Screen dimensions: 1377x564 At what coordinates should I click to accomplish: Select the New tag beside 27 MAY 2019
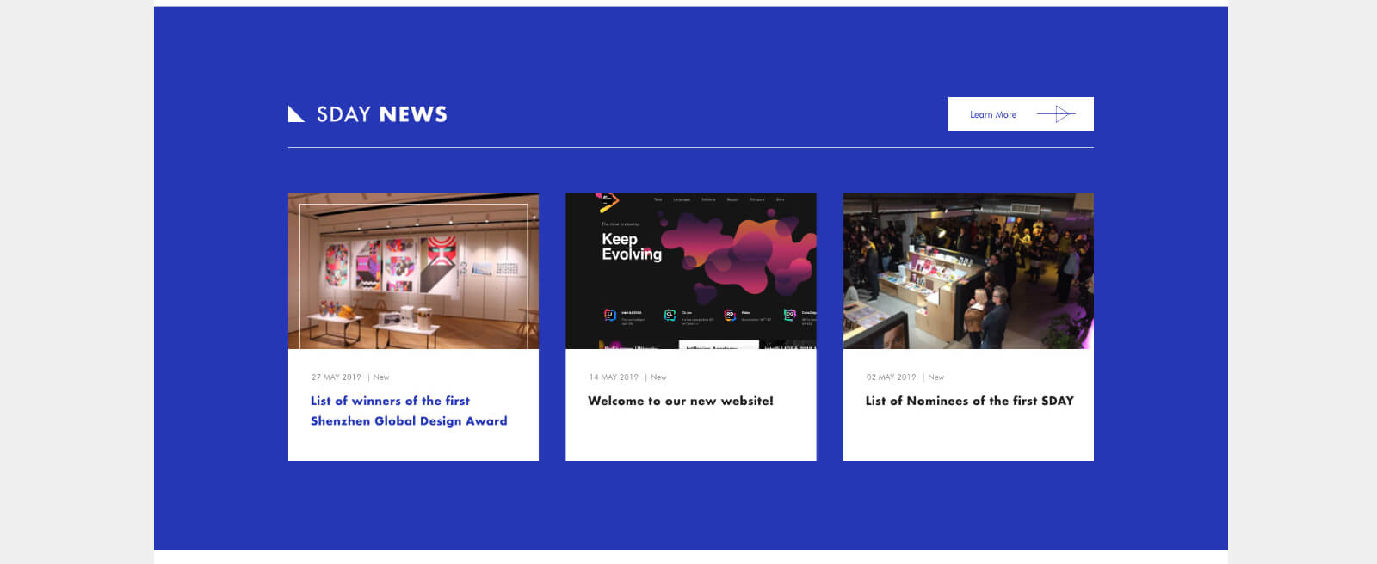pyautogui.click(x=381, y=377)
